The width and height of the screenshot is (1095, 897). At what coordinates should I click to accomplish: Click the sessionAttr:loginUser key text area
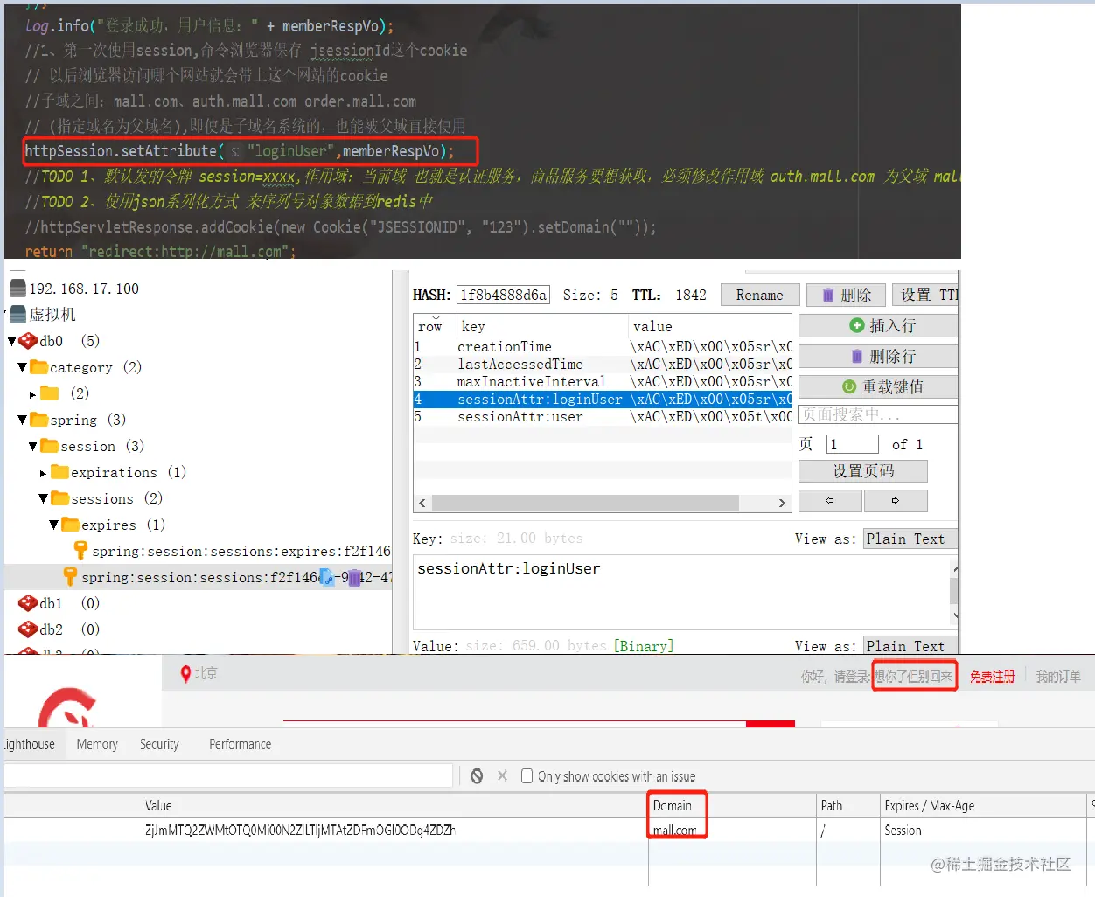point(681,592)
